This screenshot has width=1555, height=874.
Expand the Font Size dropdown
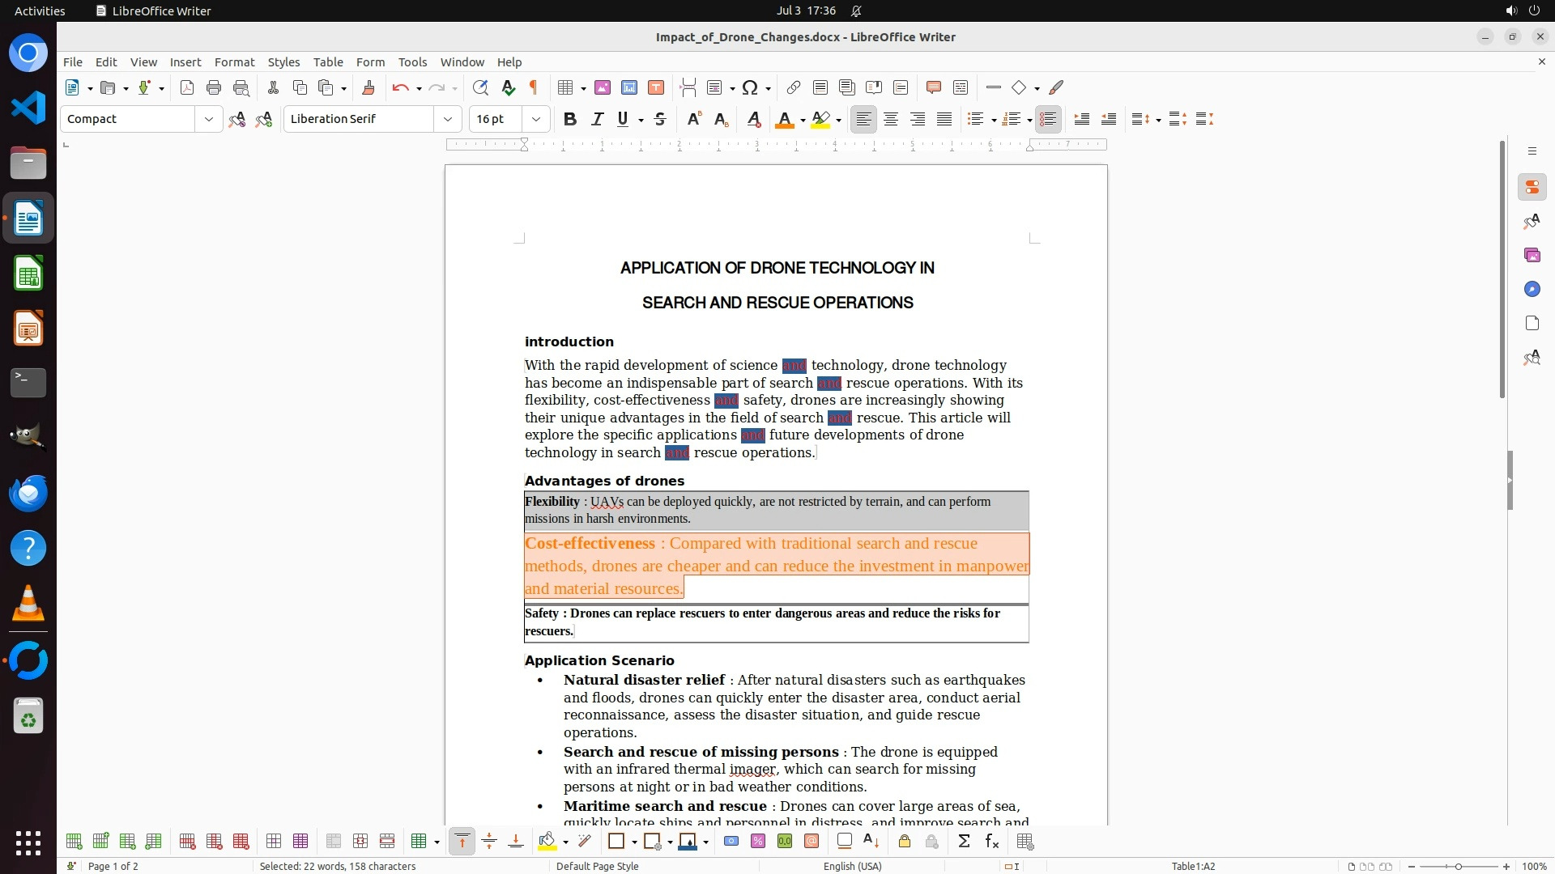(536, 119)
